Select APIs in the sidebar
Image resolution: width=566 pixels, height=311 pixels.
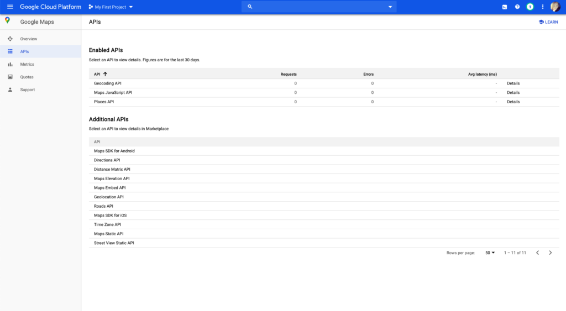(x=24, y=51)
